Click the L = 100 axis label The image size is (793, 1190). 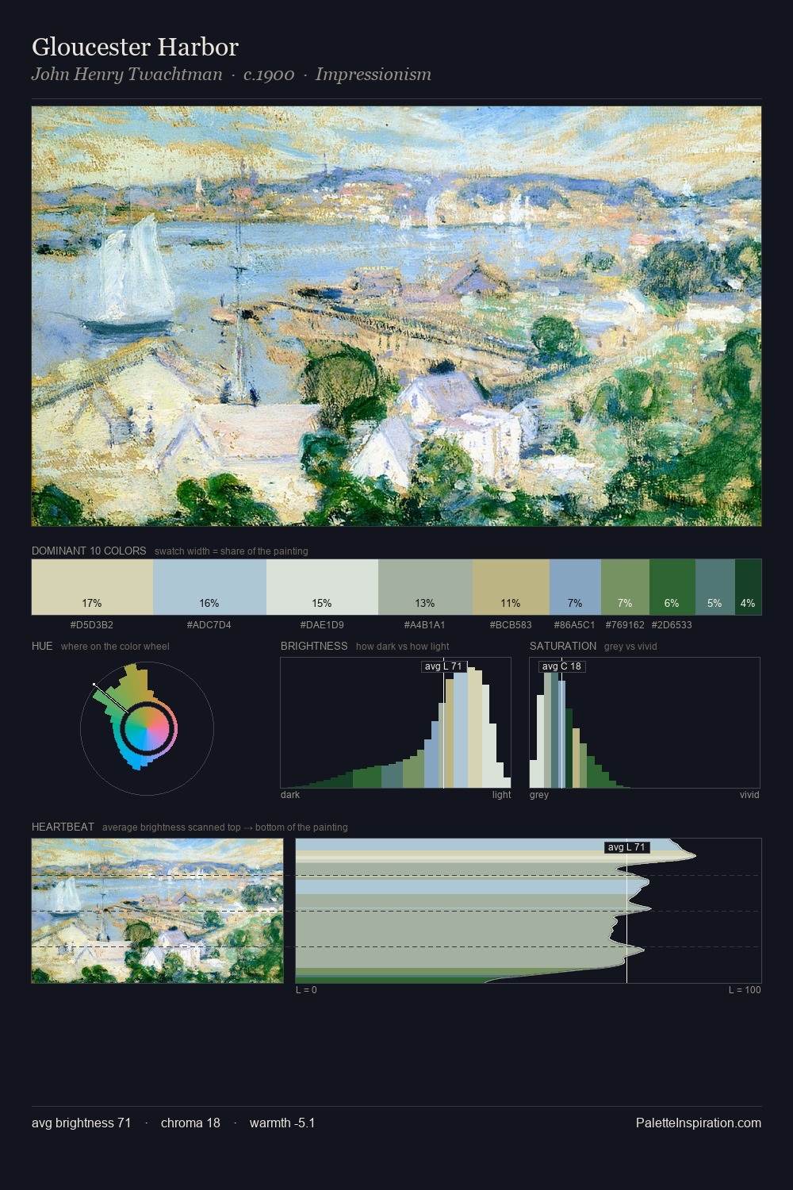tap(745, 990)
